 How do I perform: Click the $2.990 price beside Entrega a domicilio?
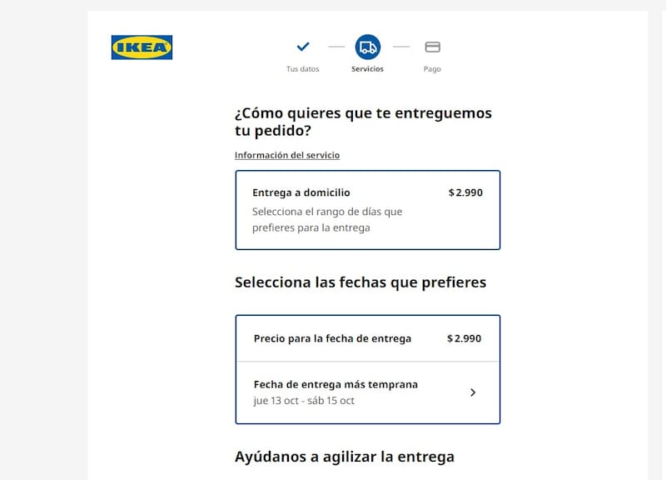pyautogui.click(x=465, y=192)
